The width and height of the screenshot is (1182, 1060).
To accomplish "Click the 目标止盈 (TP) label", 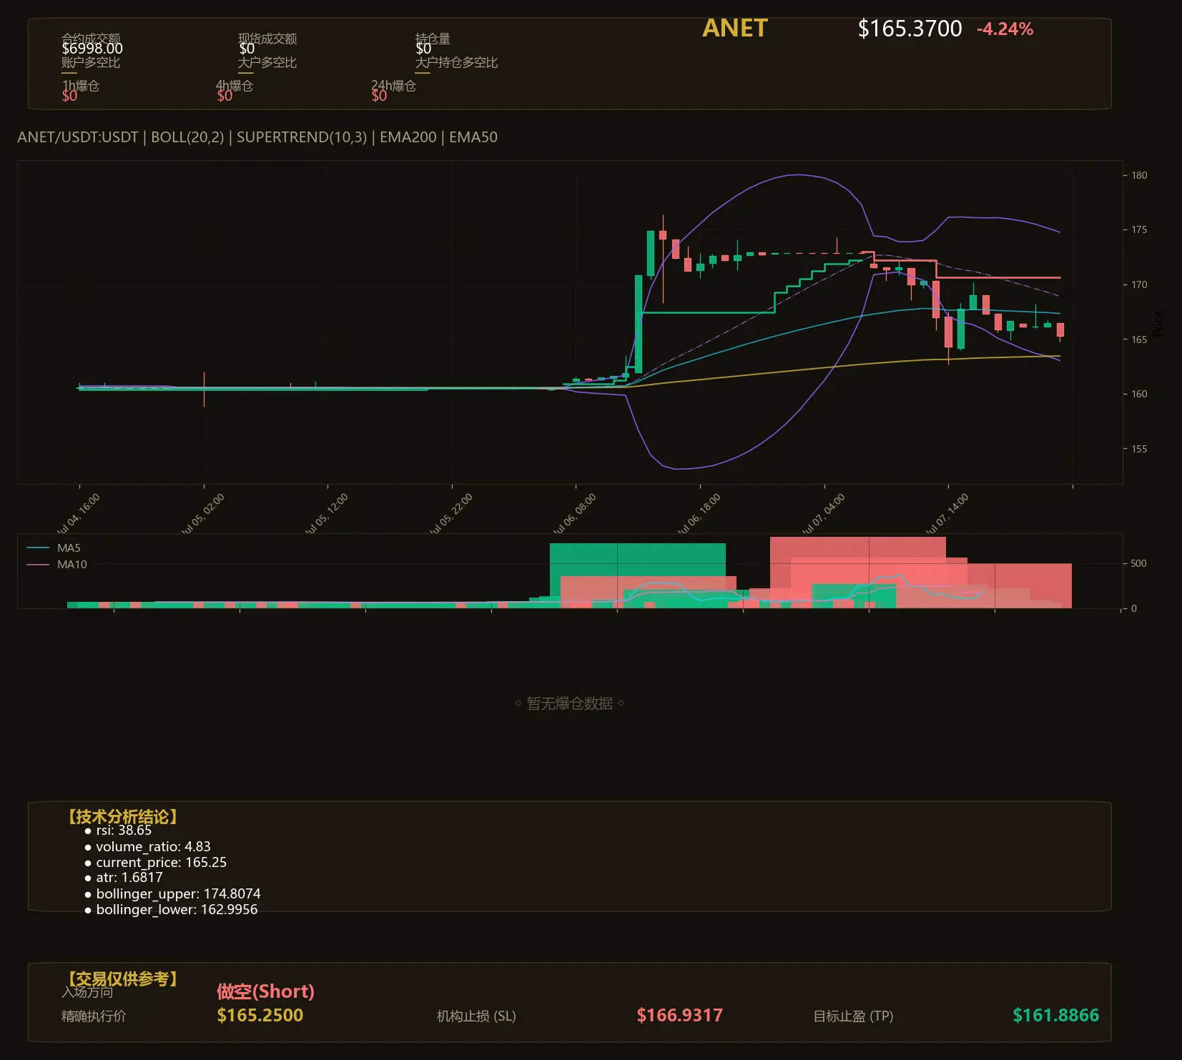I will coord(853,1016).
